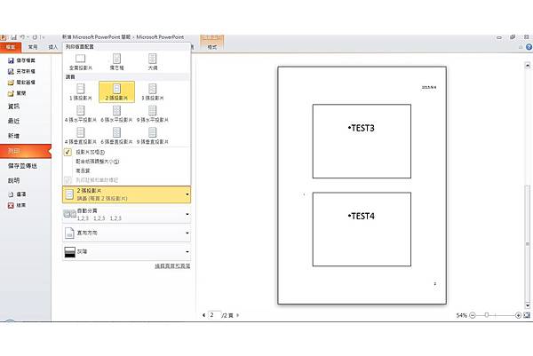
Task: Pick the 4 slides horizontal (4張水平) handout
Action: pos(81,114)
